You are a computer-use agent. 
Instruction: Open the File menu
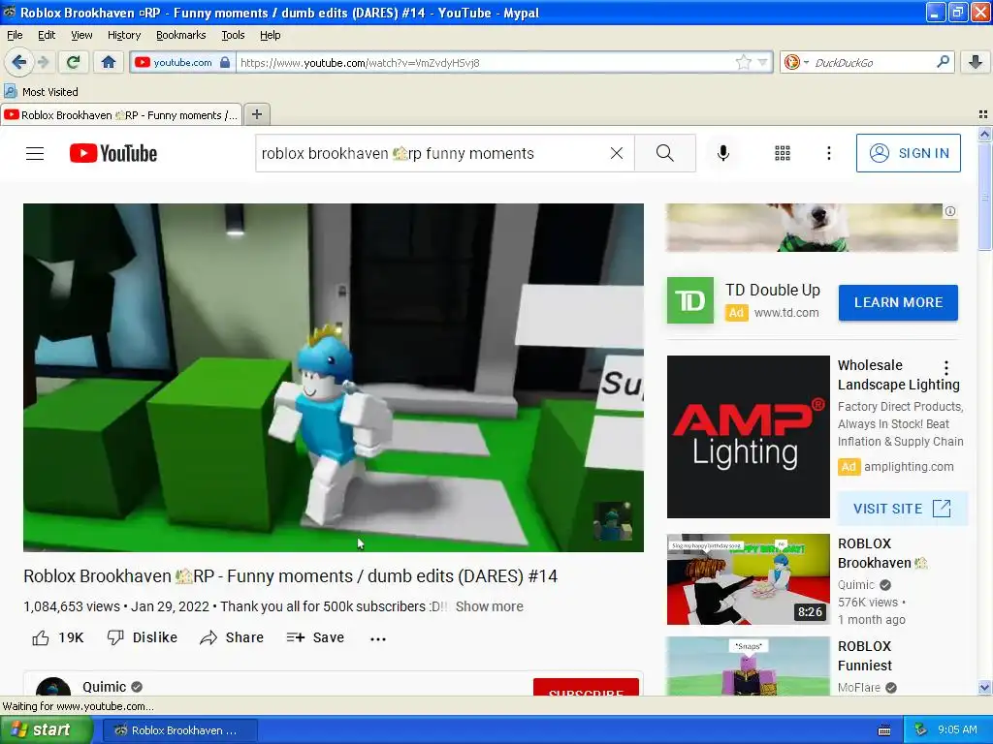15,35
